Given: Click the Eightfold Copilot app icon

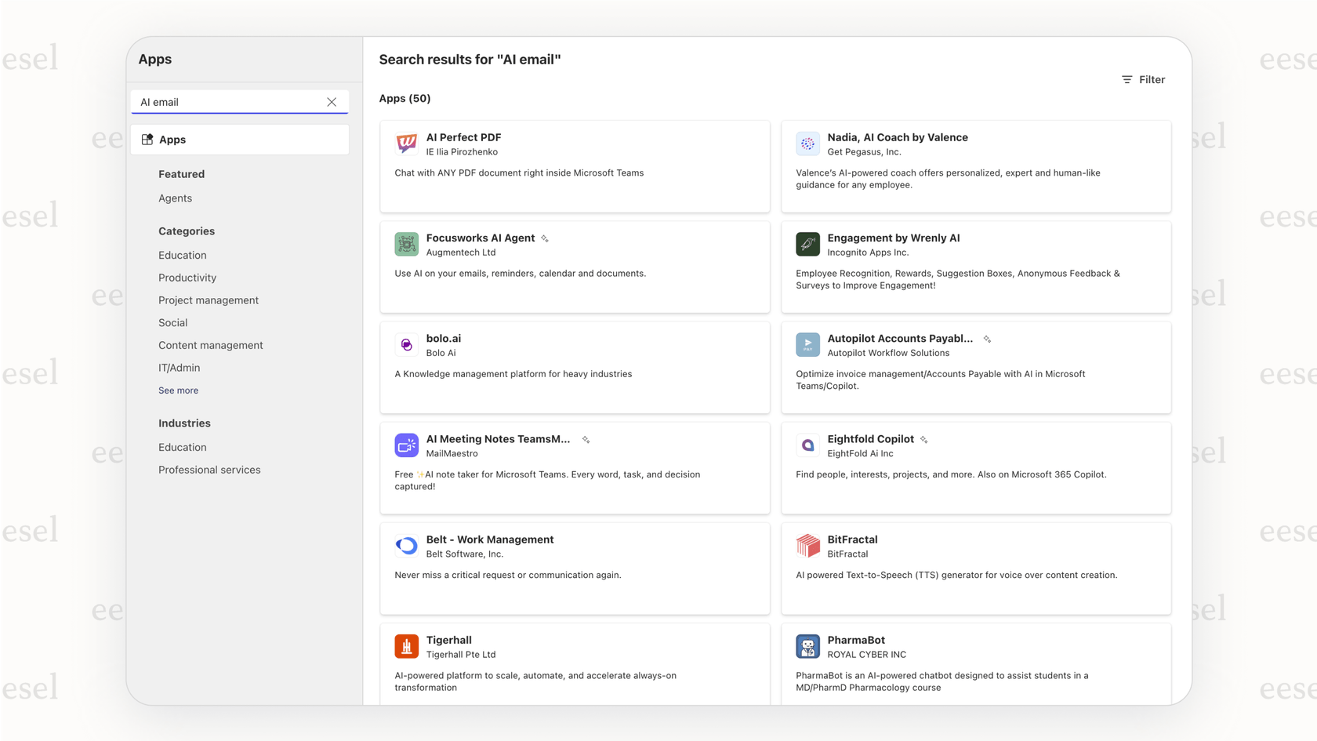Looking at the screenshot, I should click(807, 445).
